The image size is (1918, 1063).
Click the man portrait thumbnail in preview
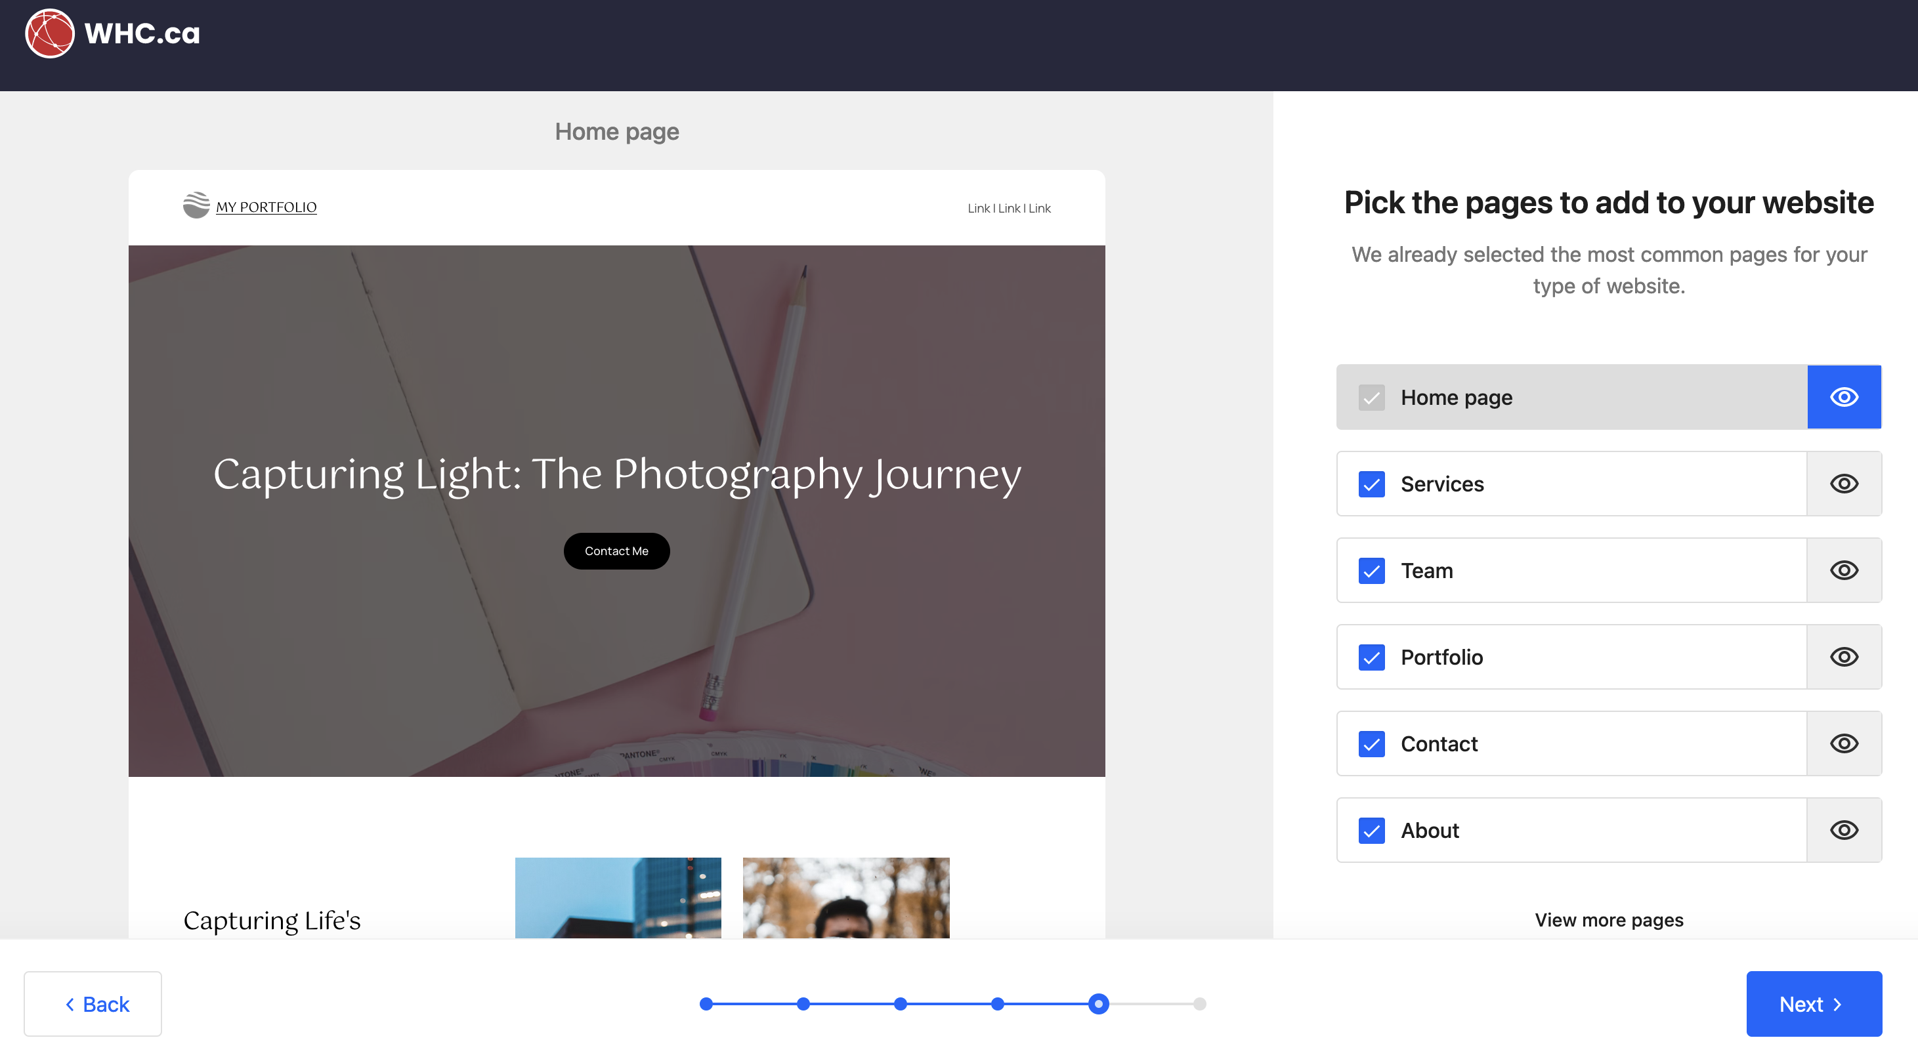pyautogui.click(x=846, y=898)
